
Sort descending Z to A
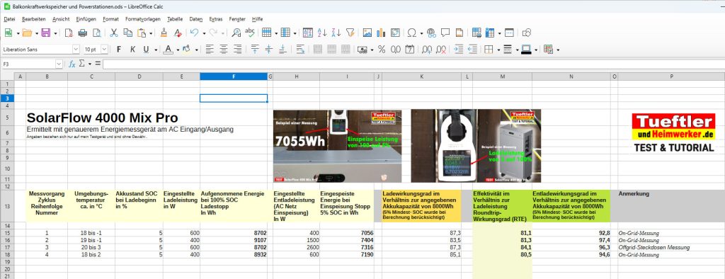[336, 33]
